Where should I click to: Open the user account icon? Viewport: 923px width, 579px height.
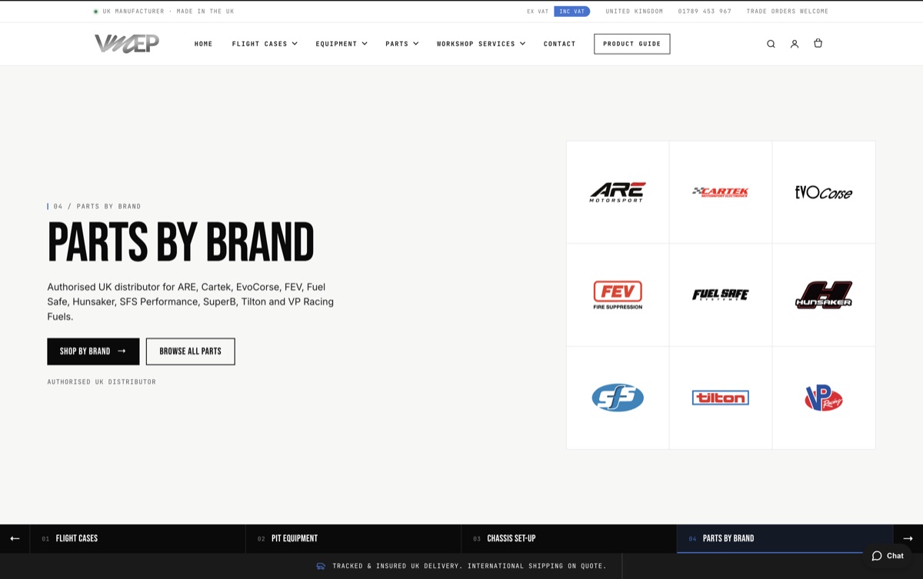[795, 44]
